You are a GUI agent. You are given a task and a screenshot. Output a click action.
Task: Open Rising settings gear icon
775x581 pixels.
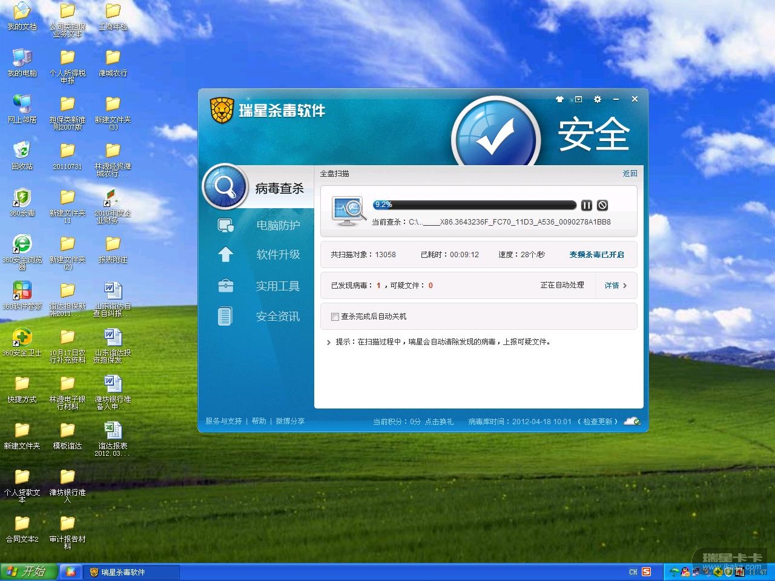point(598,99)
